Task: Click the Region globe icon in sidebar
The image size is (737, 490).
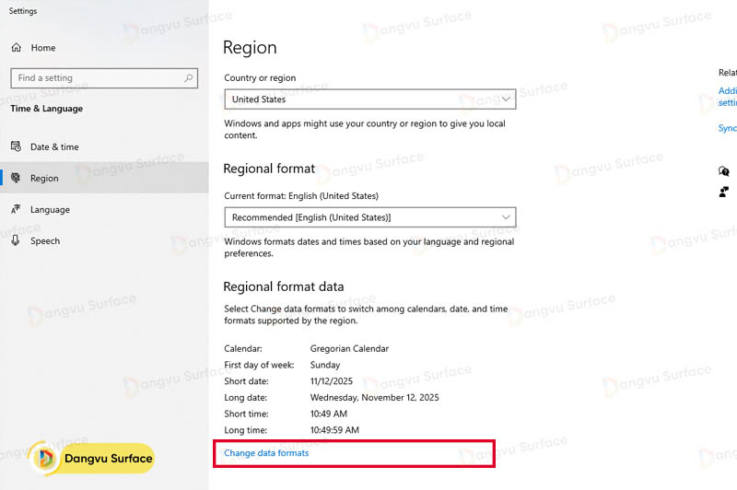Action: coord(16,179)
